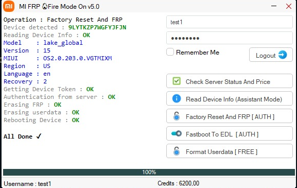Click the Logout button
This screenshot has height=188, width=297.
[x=271, y=55]
